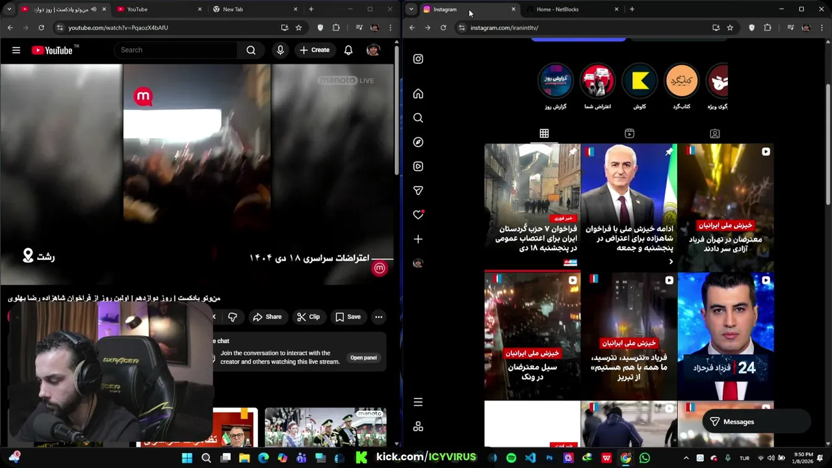Click the manoto live video player
The width and height of the screenshot is (832, 468).
coord(197,174)
